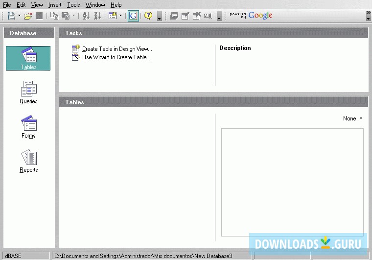Open the Window menu
The height and width of the screenshot is (260, 372).
95,5
